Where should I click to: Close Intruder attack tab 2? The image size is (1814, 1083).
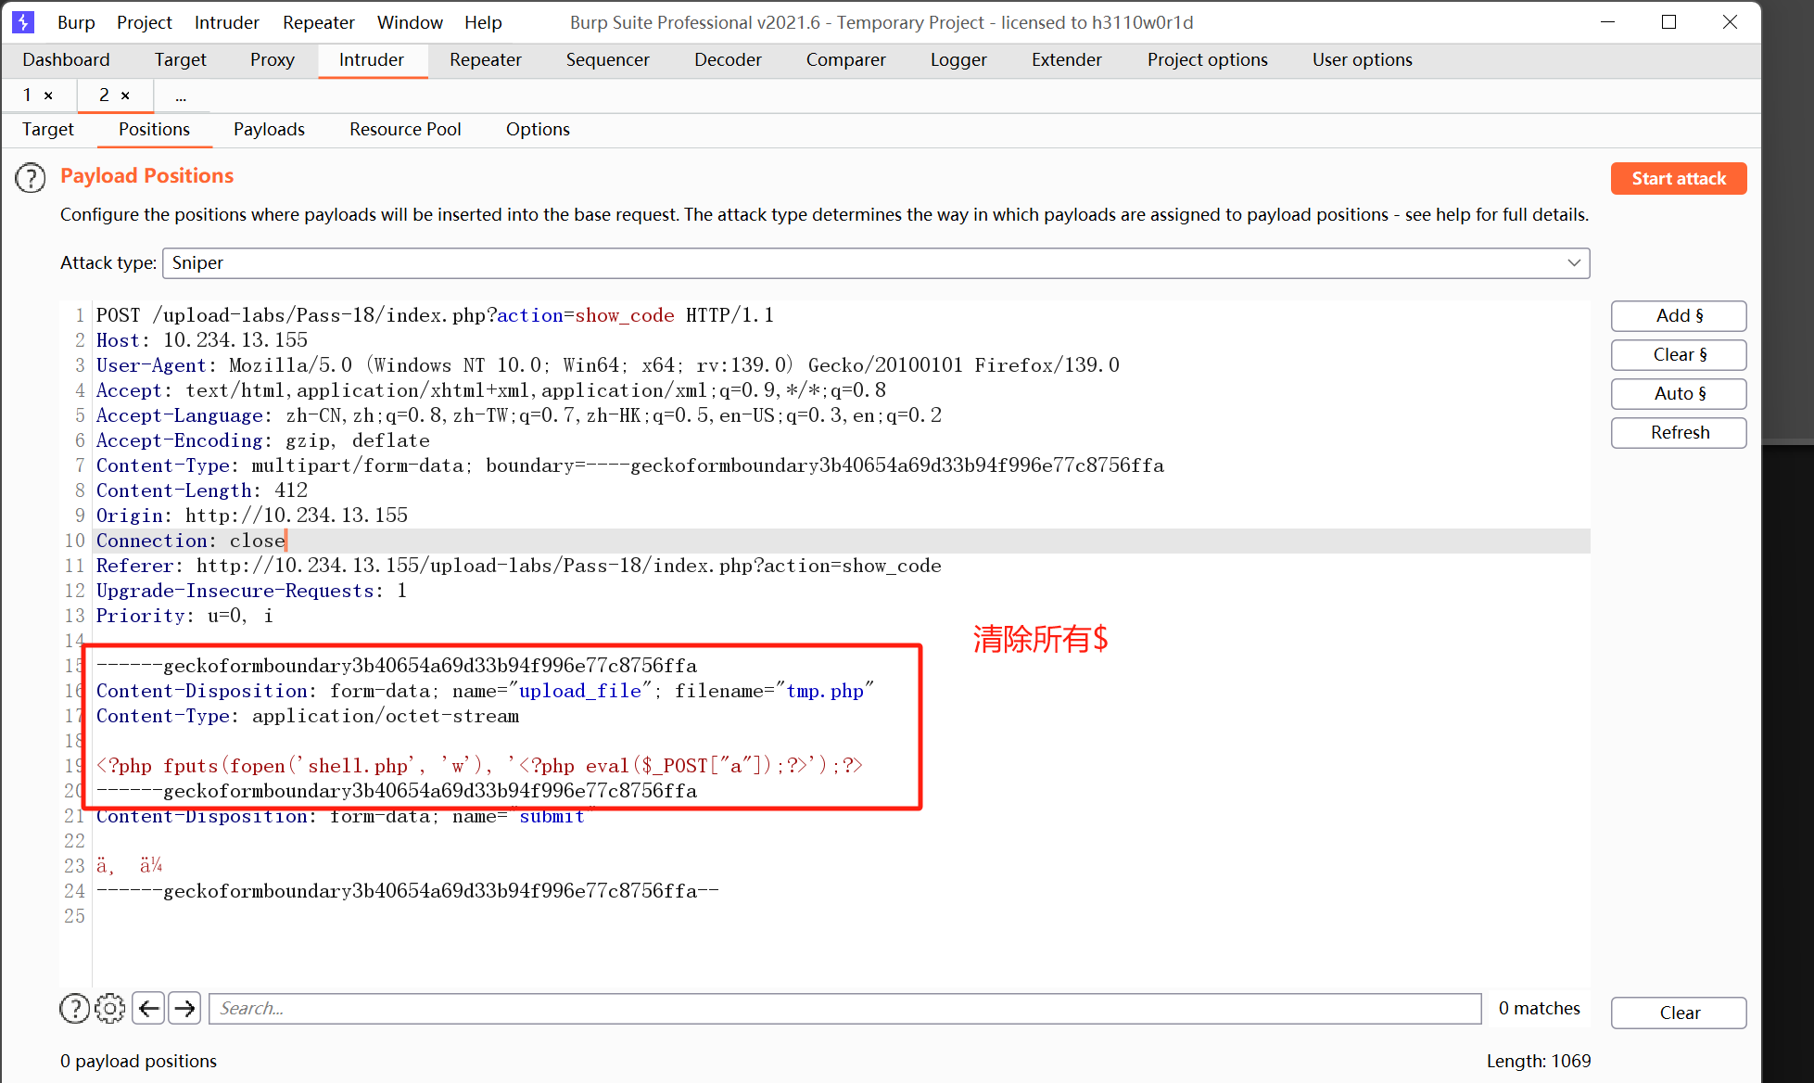click(x=125, y=96)
